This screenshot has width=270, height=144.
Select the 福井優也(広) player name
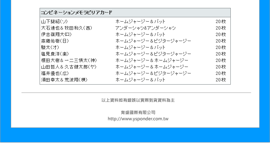tap(55, 73)
